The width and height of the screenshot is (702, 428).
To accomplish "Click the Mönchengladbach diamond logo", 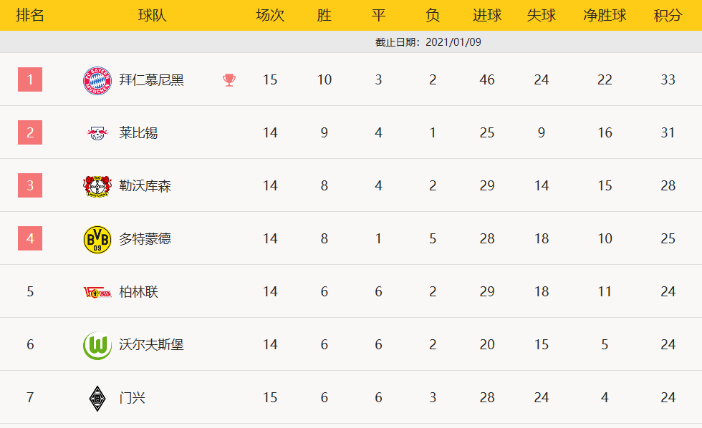I will pyautogui.click(x=97, y=398).
